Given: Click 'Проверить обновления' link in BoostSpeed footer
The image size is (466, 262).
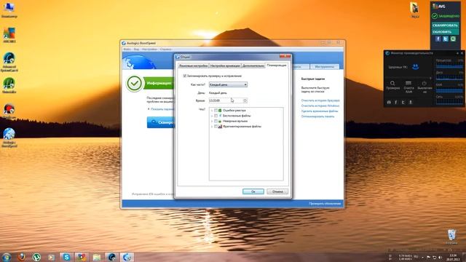Looking at the screenshot, I should 325,204.
